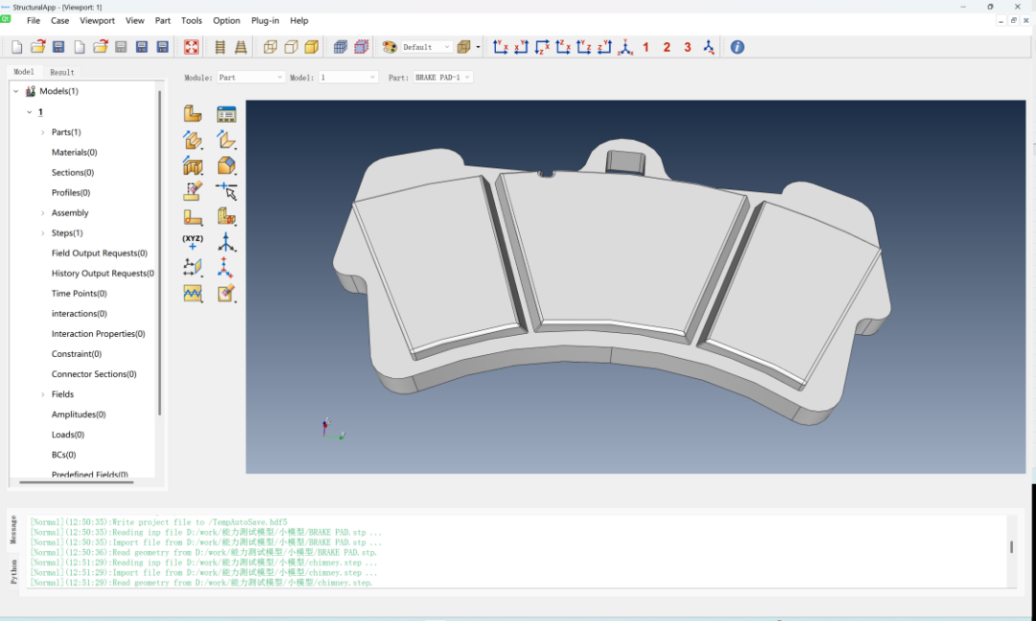
Task: Open the Plug-in menu
Action: [x=265, y=20]
